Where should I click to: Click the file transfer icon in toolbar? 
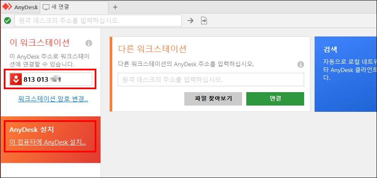(x=204, y=21)
